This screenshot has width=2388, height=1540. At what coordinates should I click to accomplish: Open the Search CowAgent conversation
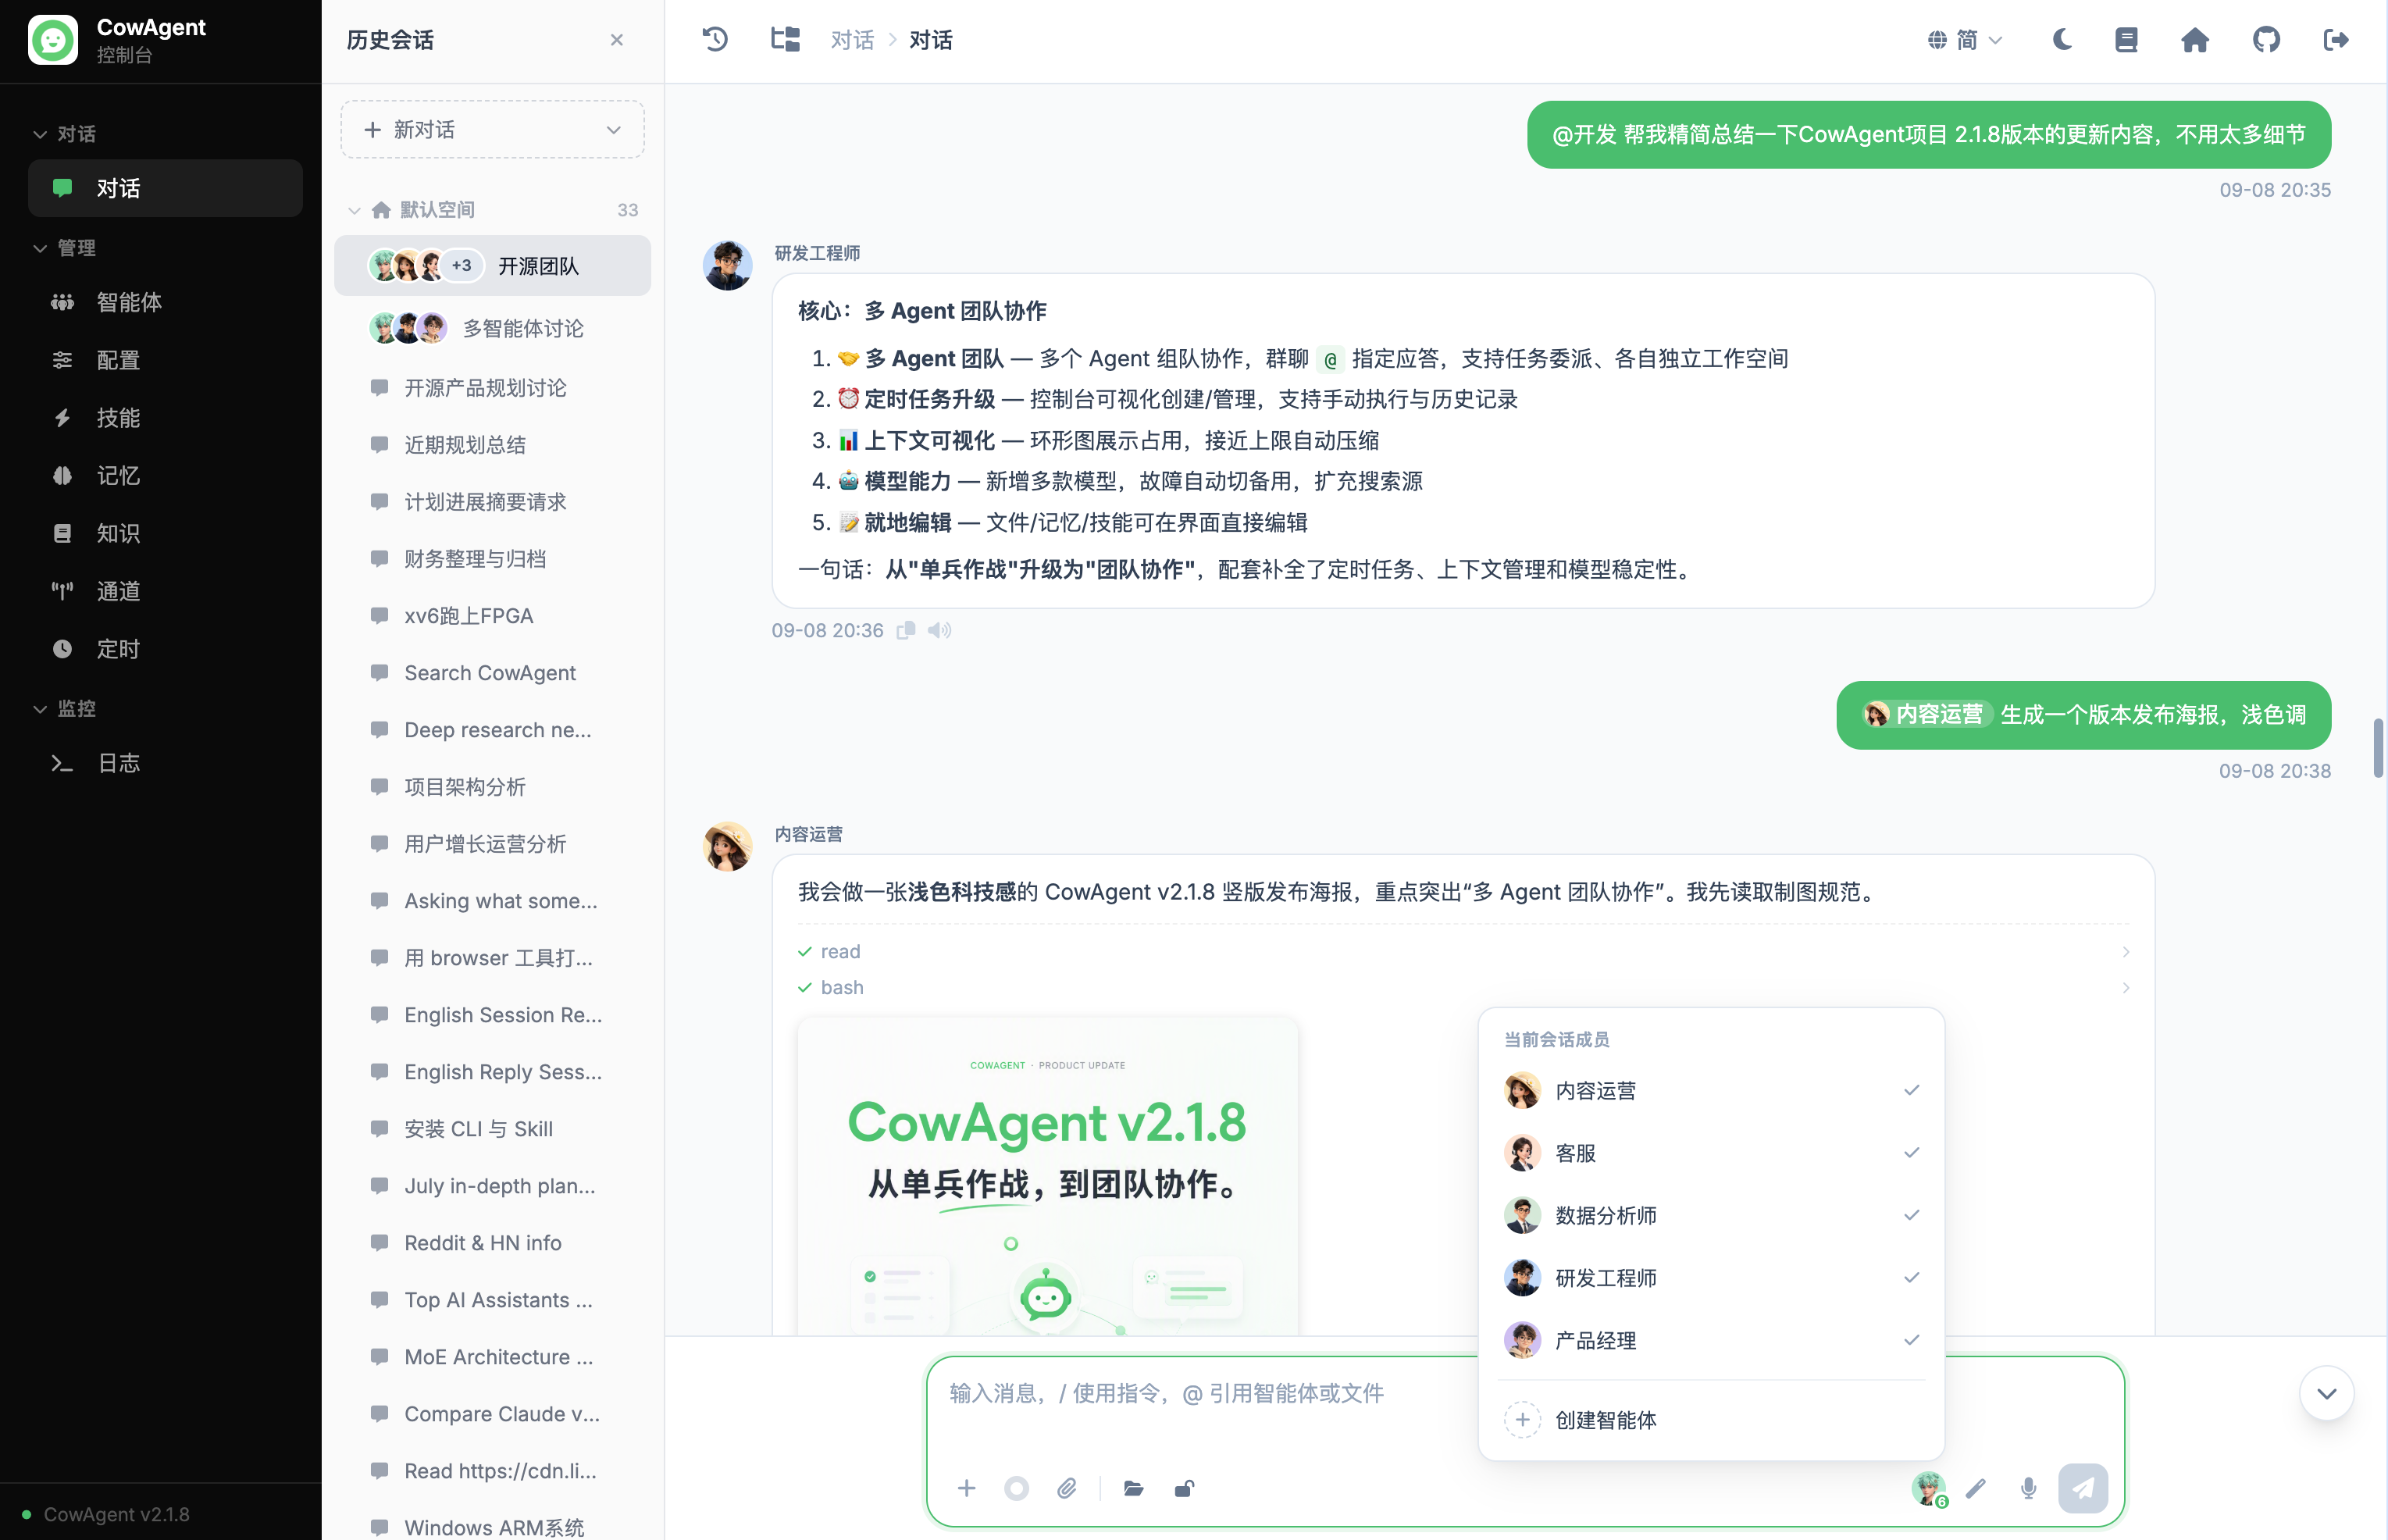492,673
